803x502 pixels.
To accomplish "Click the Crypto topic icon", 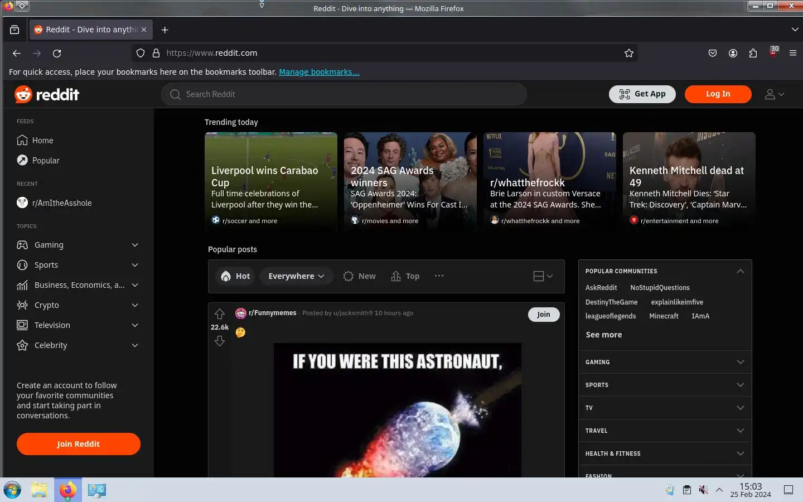I will [x=22, y=305].
